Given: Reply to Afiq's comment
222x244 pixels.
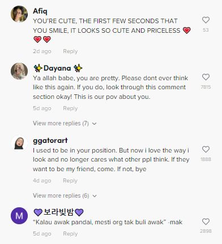Looking at the screenshot, I should click(x=70, y=51).
